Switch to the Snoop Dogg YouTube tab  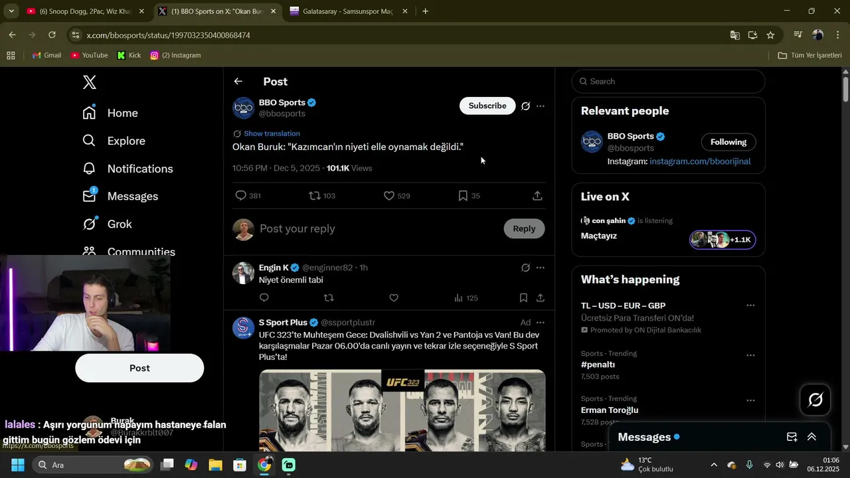click(x=85, y=11)
